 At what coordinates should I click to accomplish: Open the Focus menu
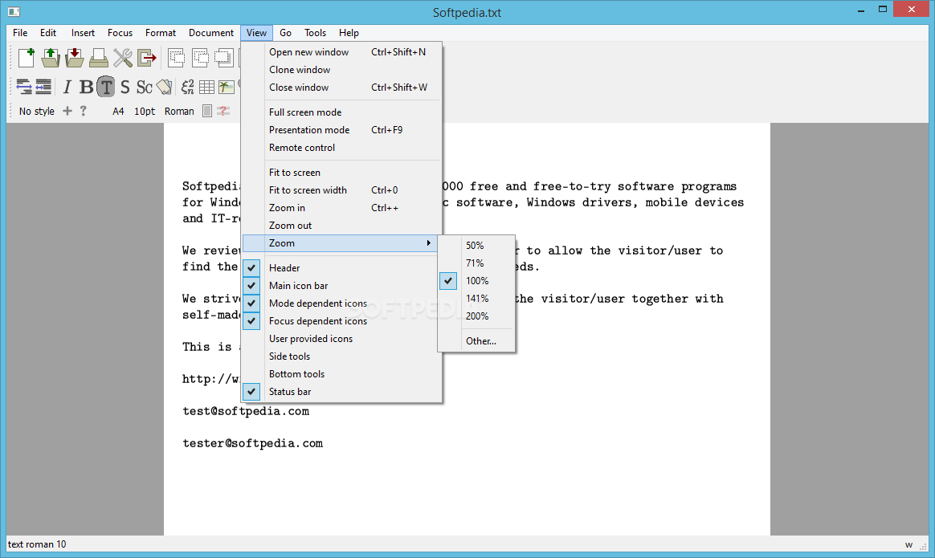point(120,33)
